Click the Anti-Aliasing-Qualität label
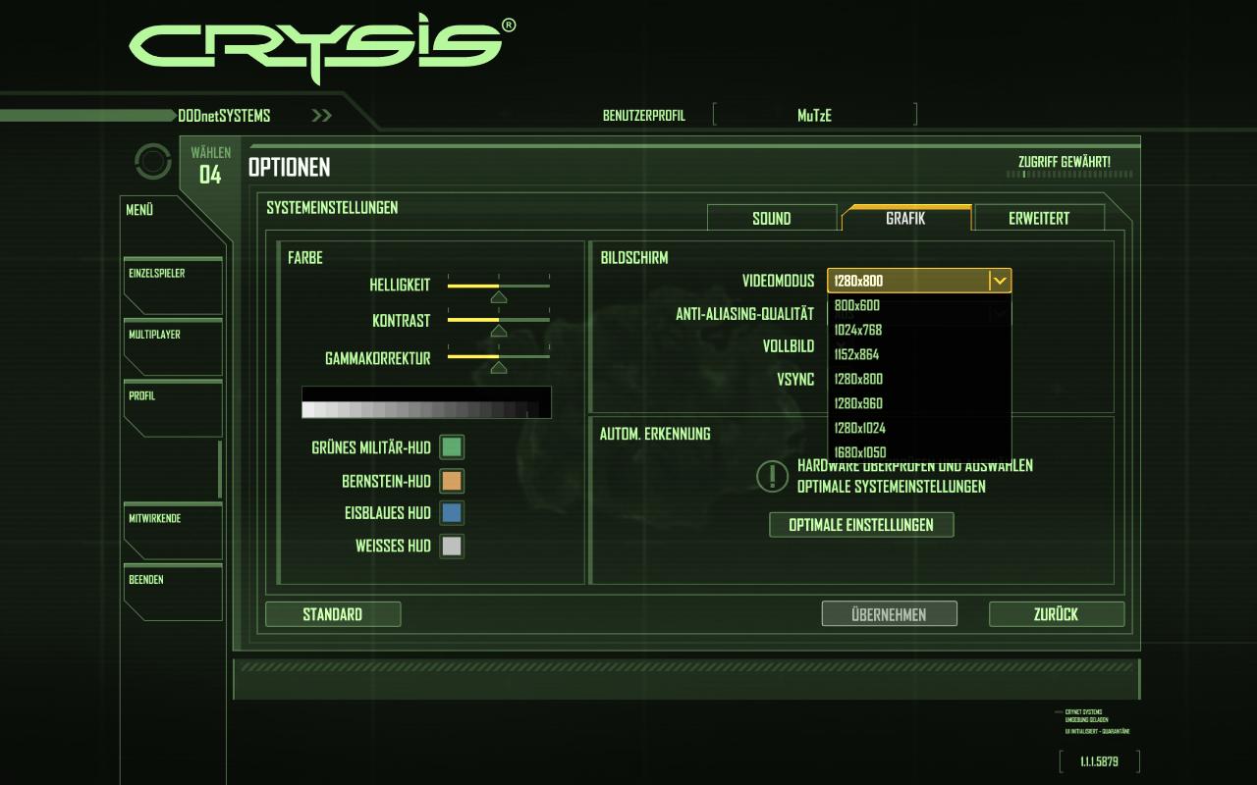This screenshot has height=785, width=1257. [745, 314]
